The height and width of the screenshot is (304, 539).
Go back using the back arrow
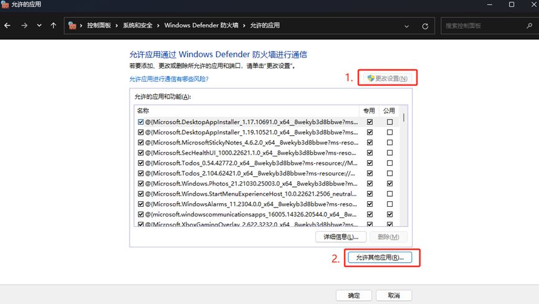coord(7,26)
